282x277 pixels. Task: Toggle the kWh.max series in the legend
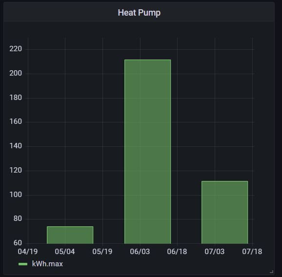tap(47, 264)
